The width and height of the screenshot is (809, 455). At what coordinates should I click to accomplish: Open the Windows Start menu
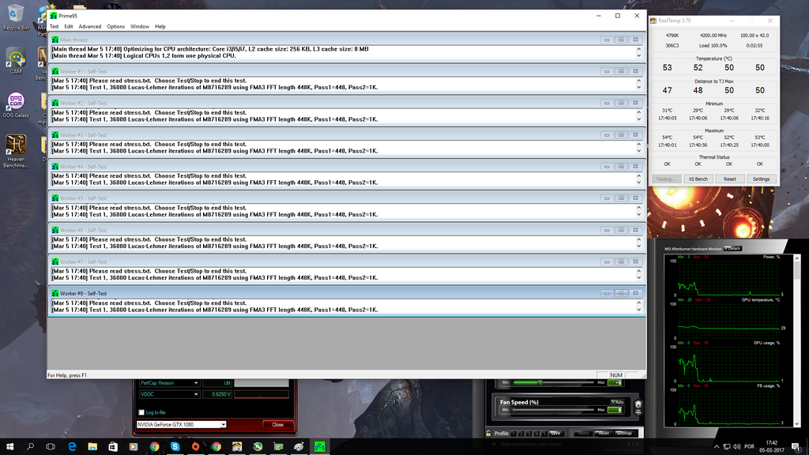tap(9, 446)
